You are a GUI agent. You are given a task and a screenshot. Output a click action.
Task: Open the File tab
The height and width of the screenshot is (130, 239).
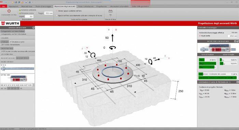[x=3, y=6]
